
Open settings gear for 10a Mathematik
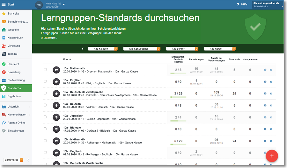click(265, 70)
